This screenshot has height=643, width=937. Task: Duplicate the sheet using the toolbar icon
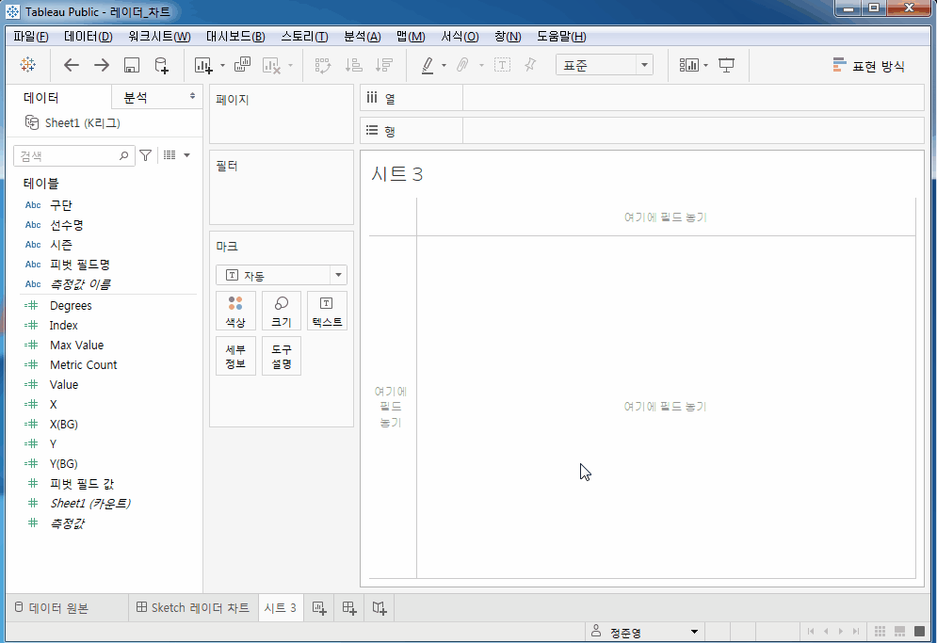pos(242,65)
